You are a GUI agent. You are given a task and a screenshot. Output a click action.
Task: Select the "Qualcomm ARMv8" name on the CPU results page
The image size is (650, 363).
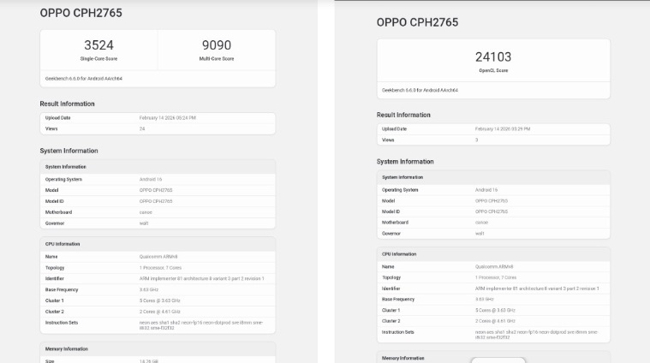click(158, 257)
